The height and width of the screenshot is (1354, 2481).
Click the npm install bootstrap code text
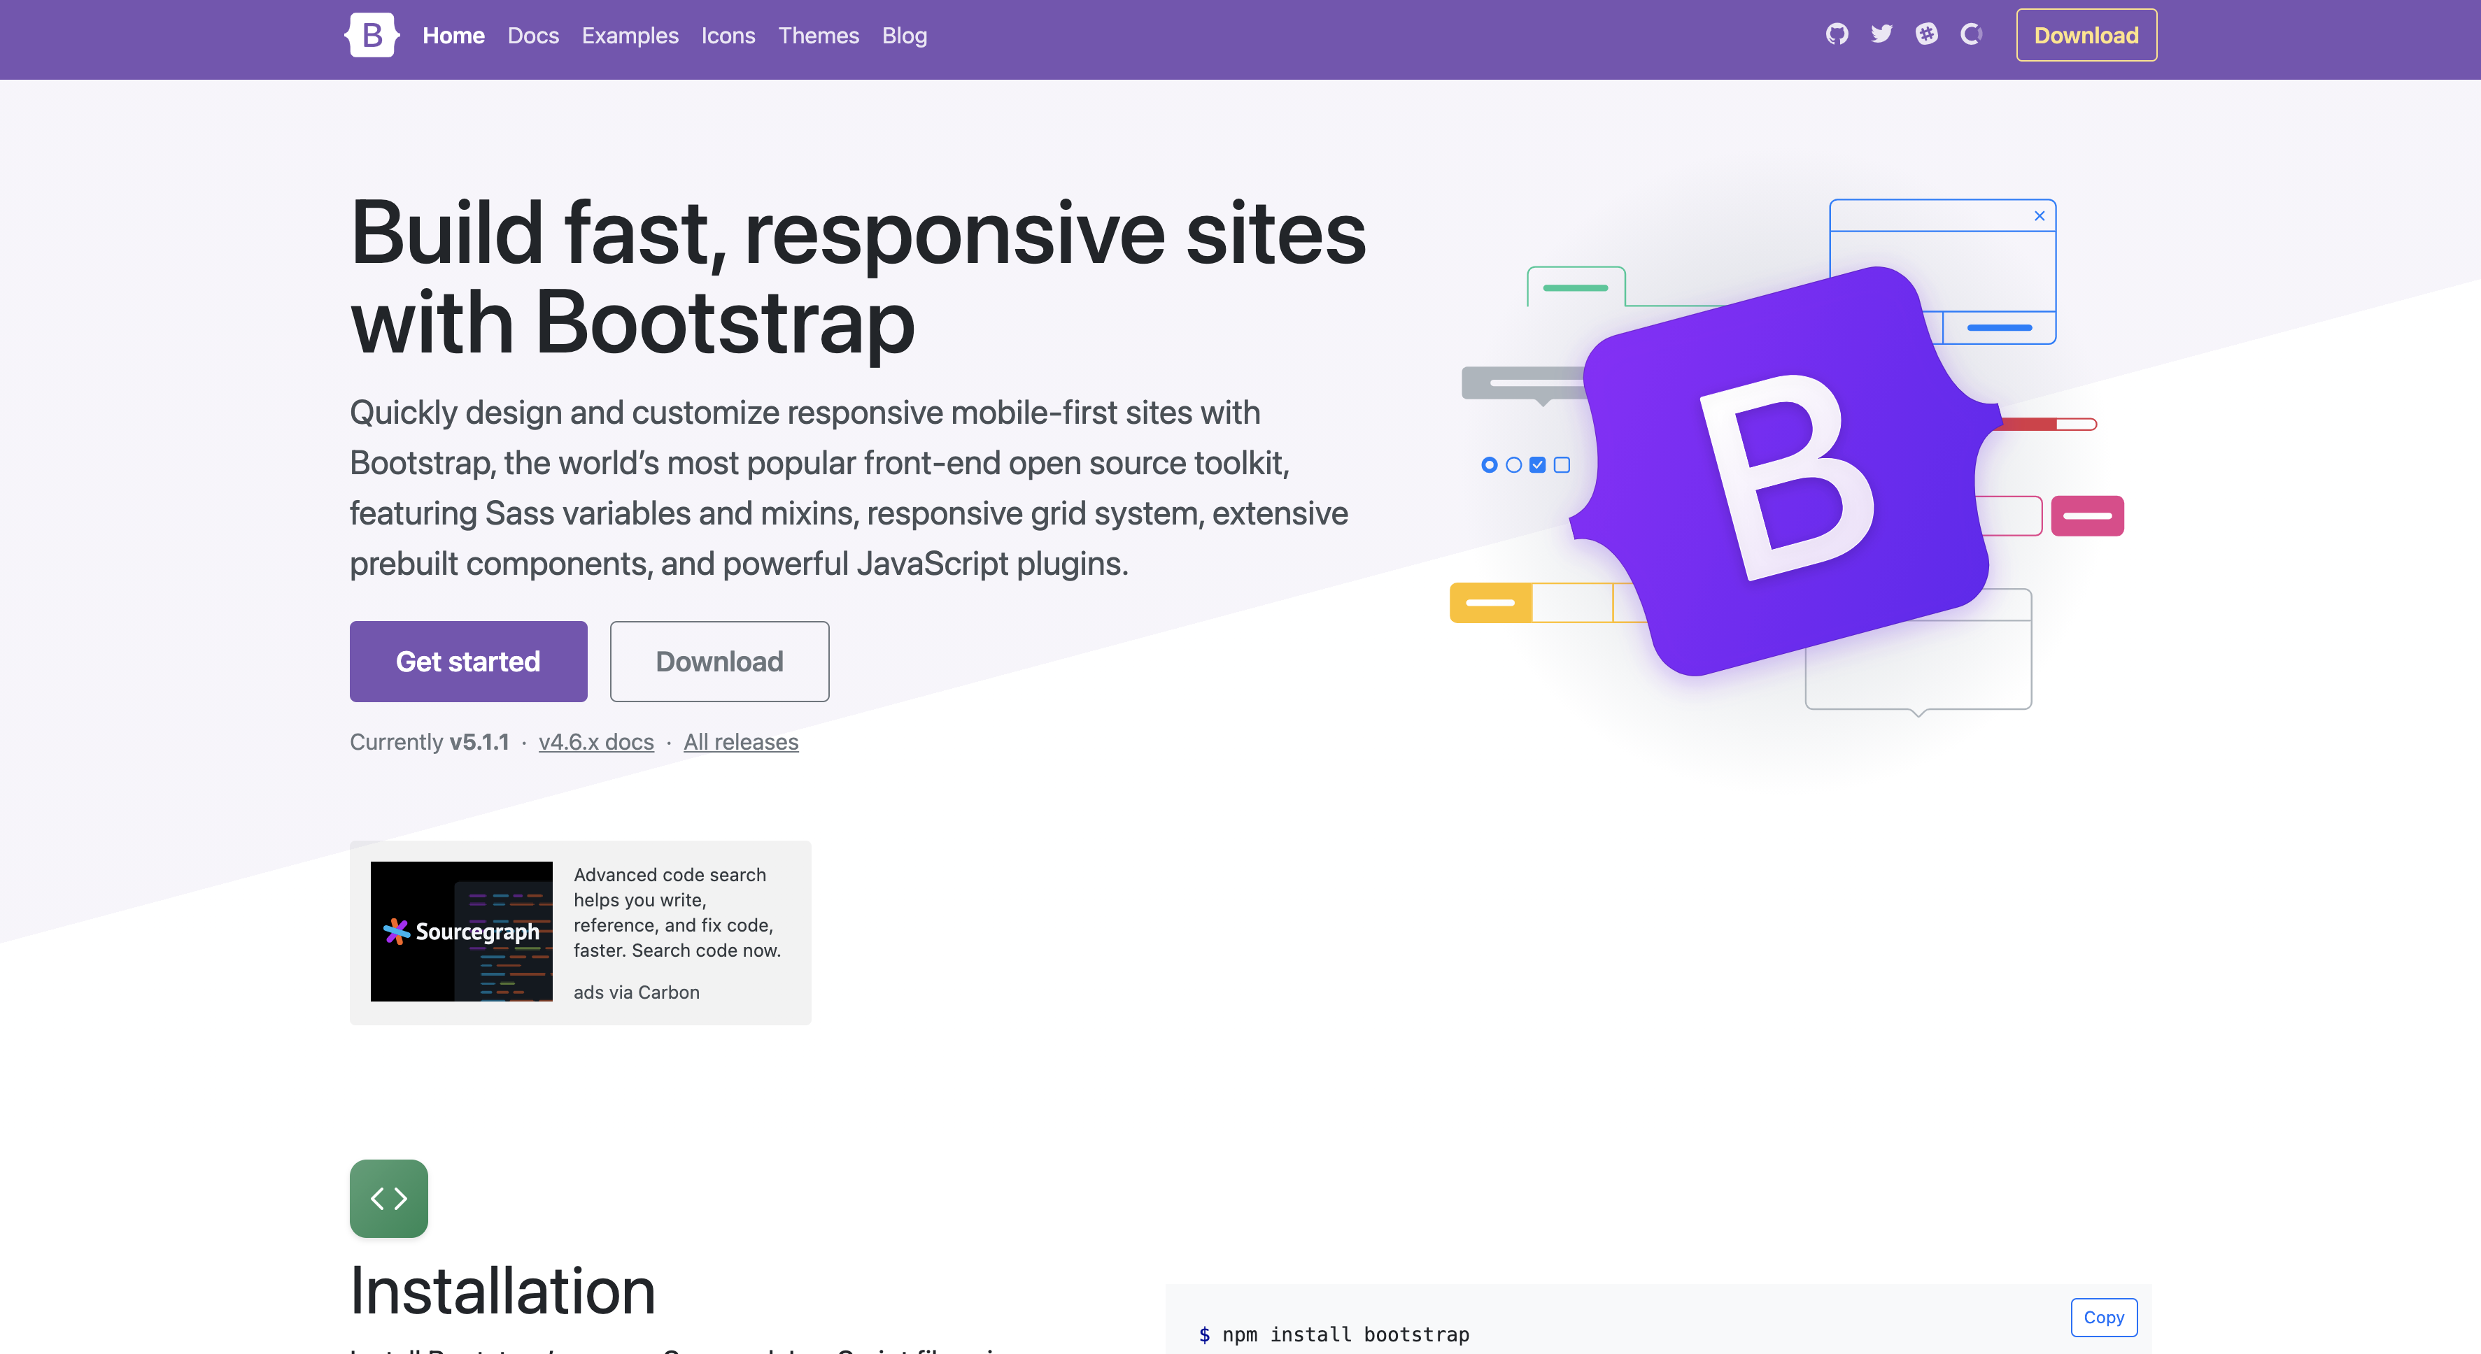coord(1345,1334)
